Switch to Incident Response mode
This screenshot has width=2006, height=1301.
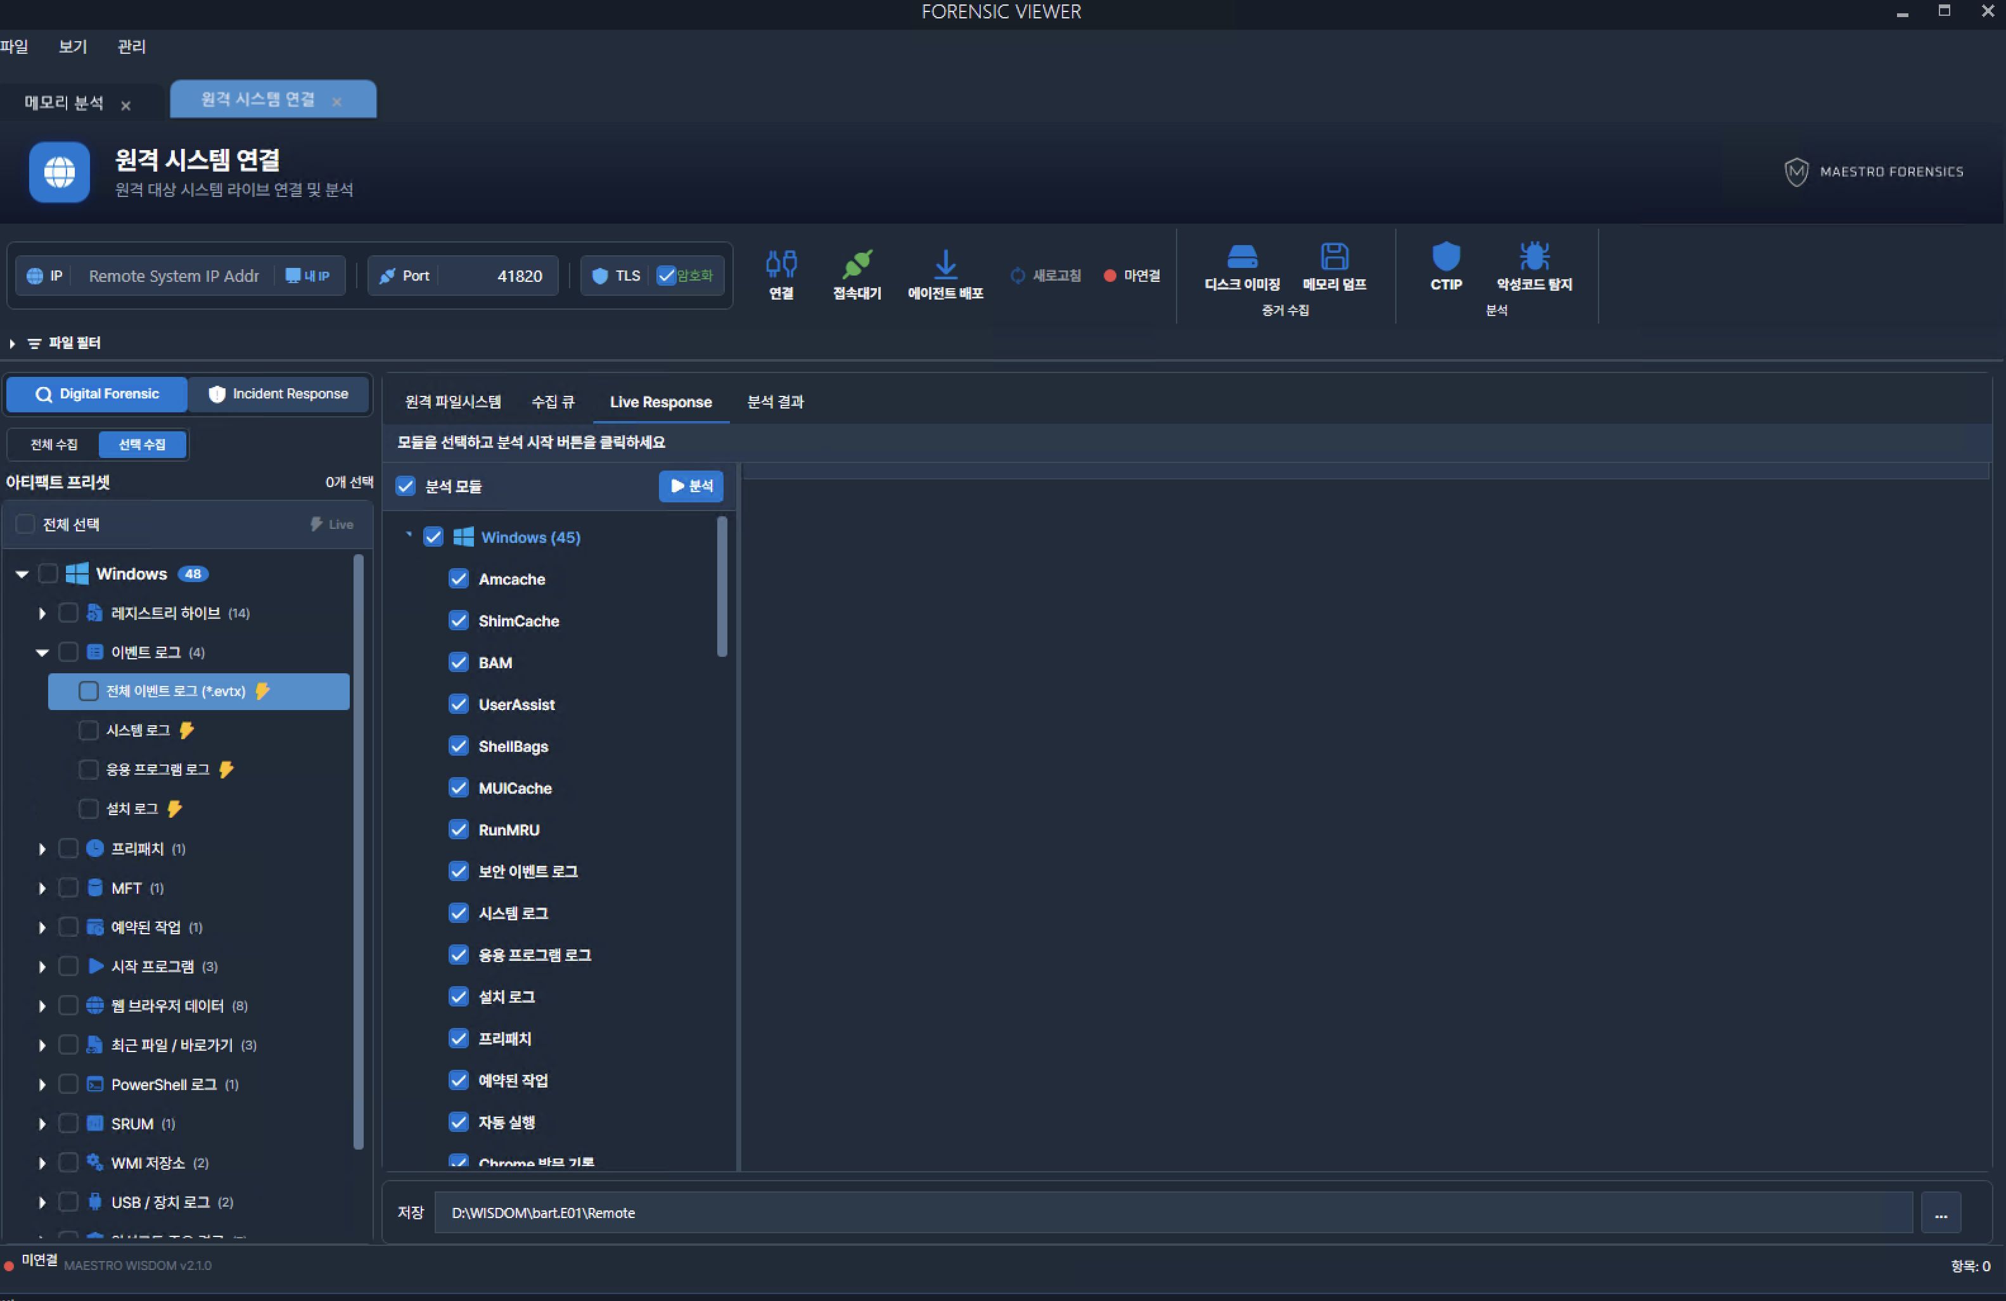pyautogui.click(x=278, y=393)
